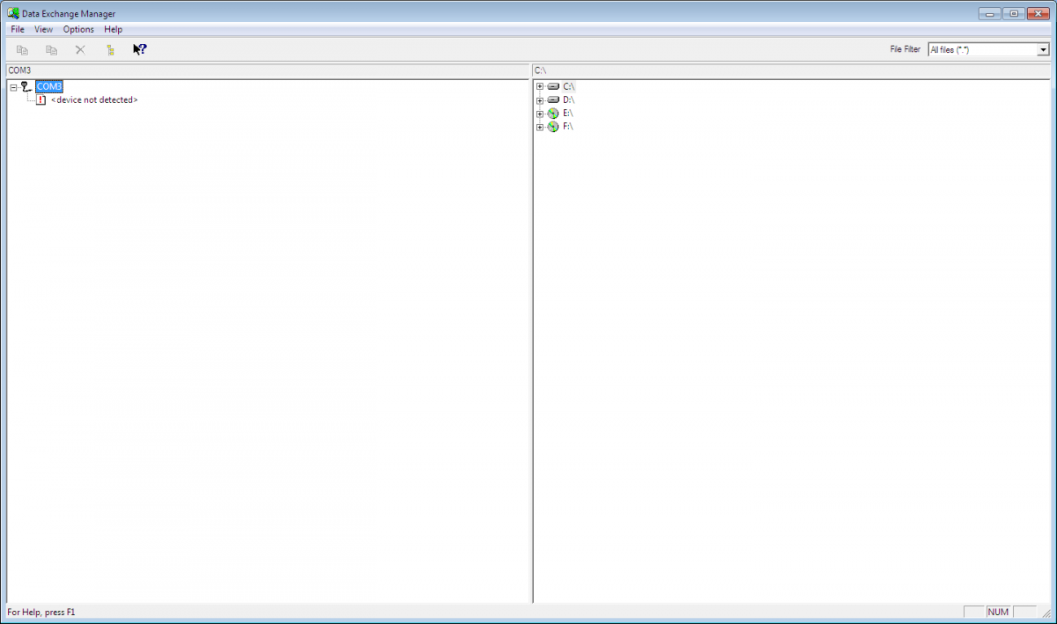Click the second copy toolbar icon

pos(52,50)
